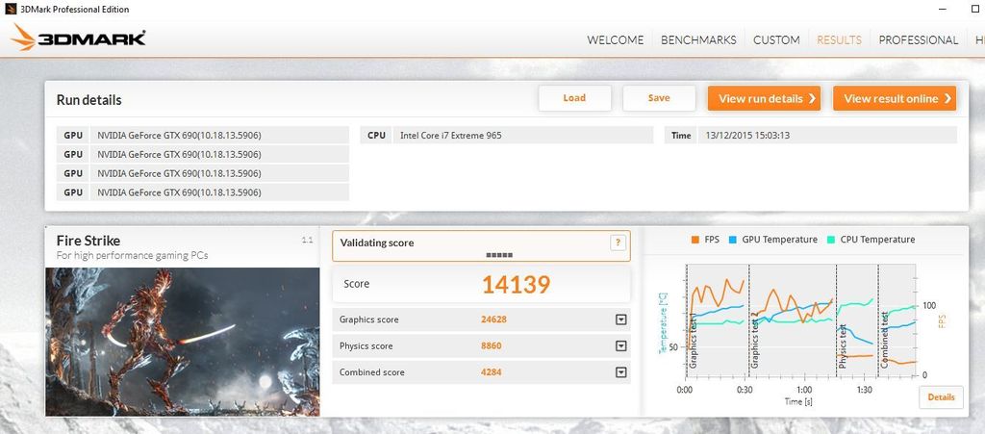Viewport: 985px width, 434px height.
Task: Click the CPU label in Run details
Action: coord(376,135)
